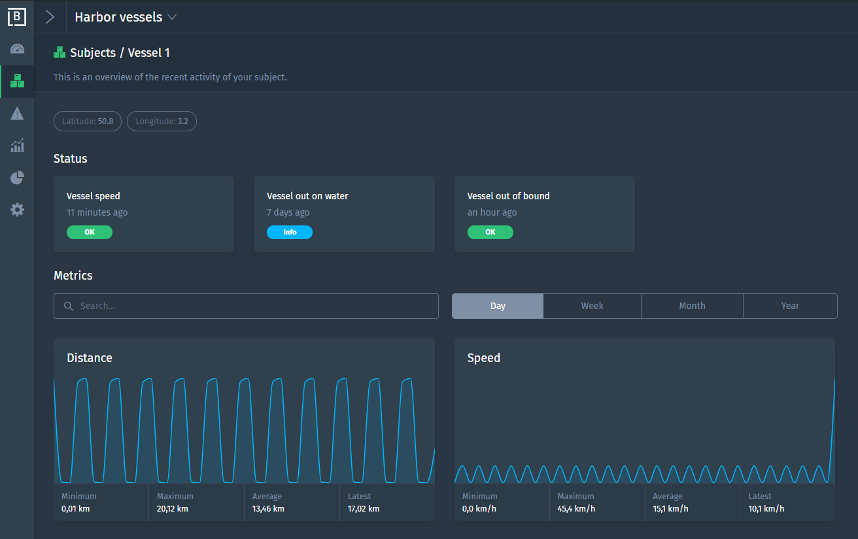
Task: Open the alerts warning triangle icon
Action: 17,114
